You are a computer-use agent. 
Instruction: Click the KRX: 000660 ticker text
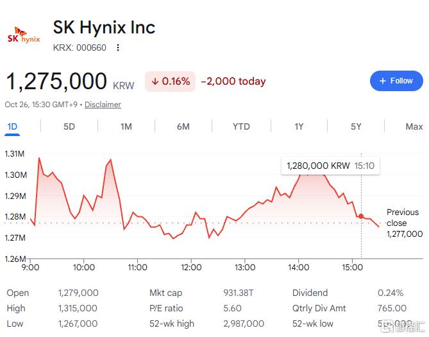[80, 48]
